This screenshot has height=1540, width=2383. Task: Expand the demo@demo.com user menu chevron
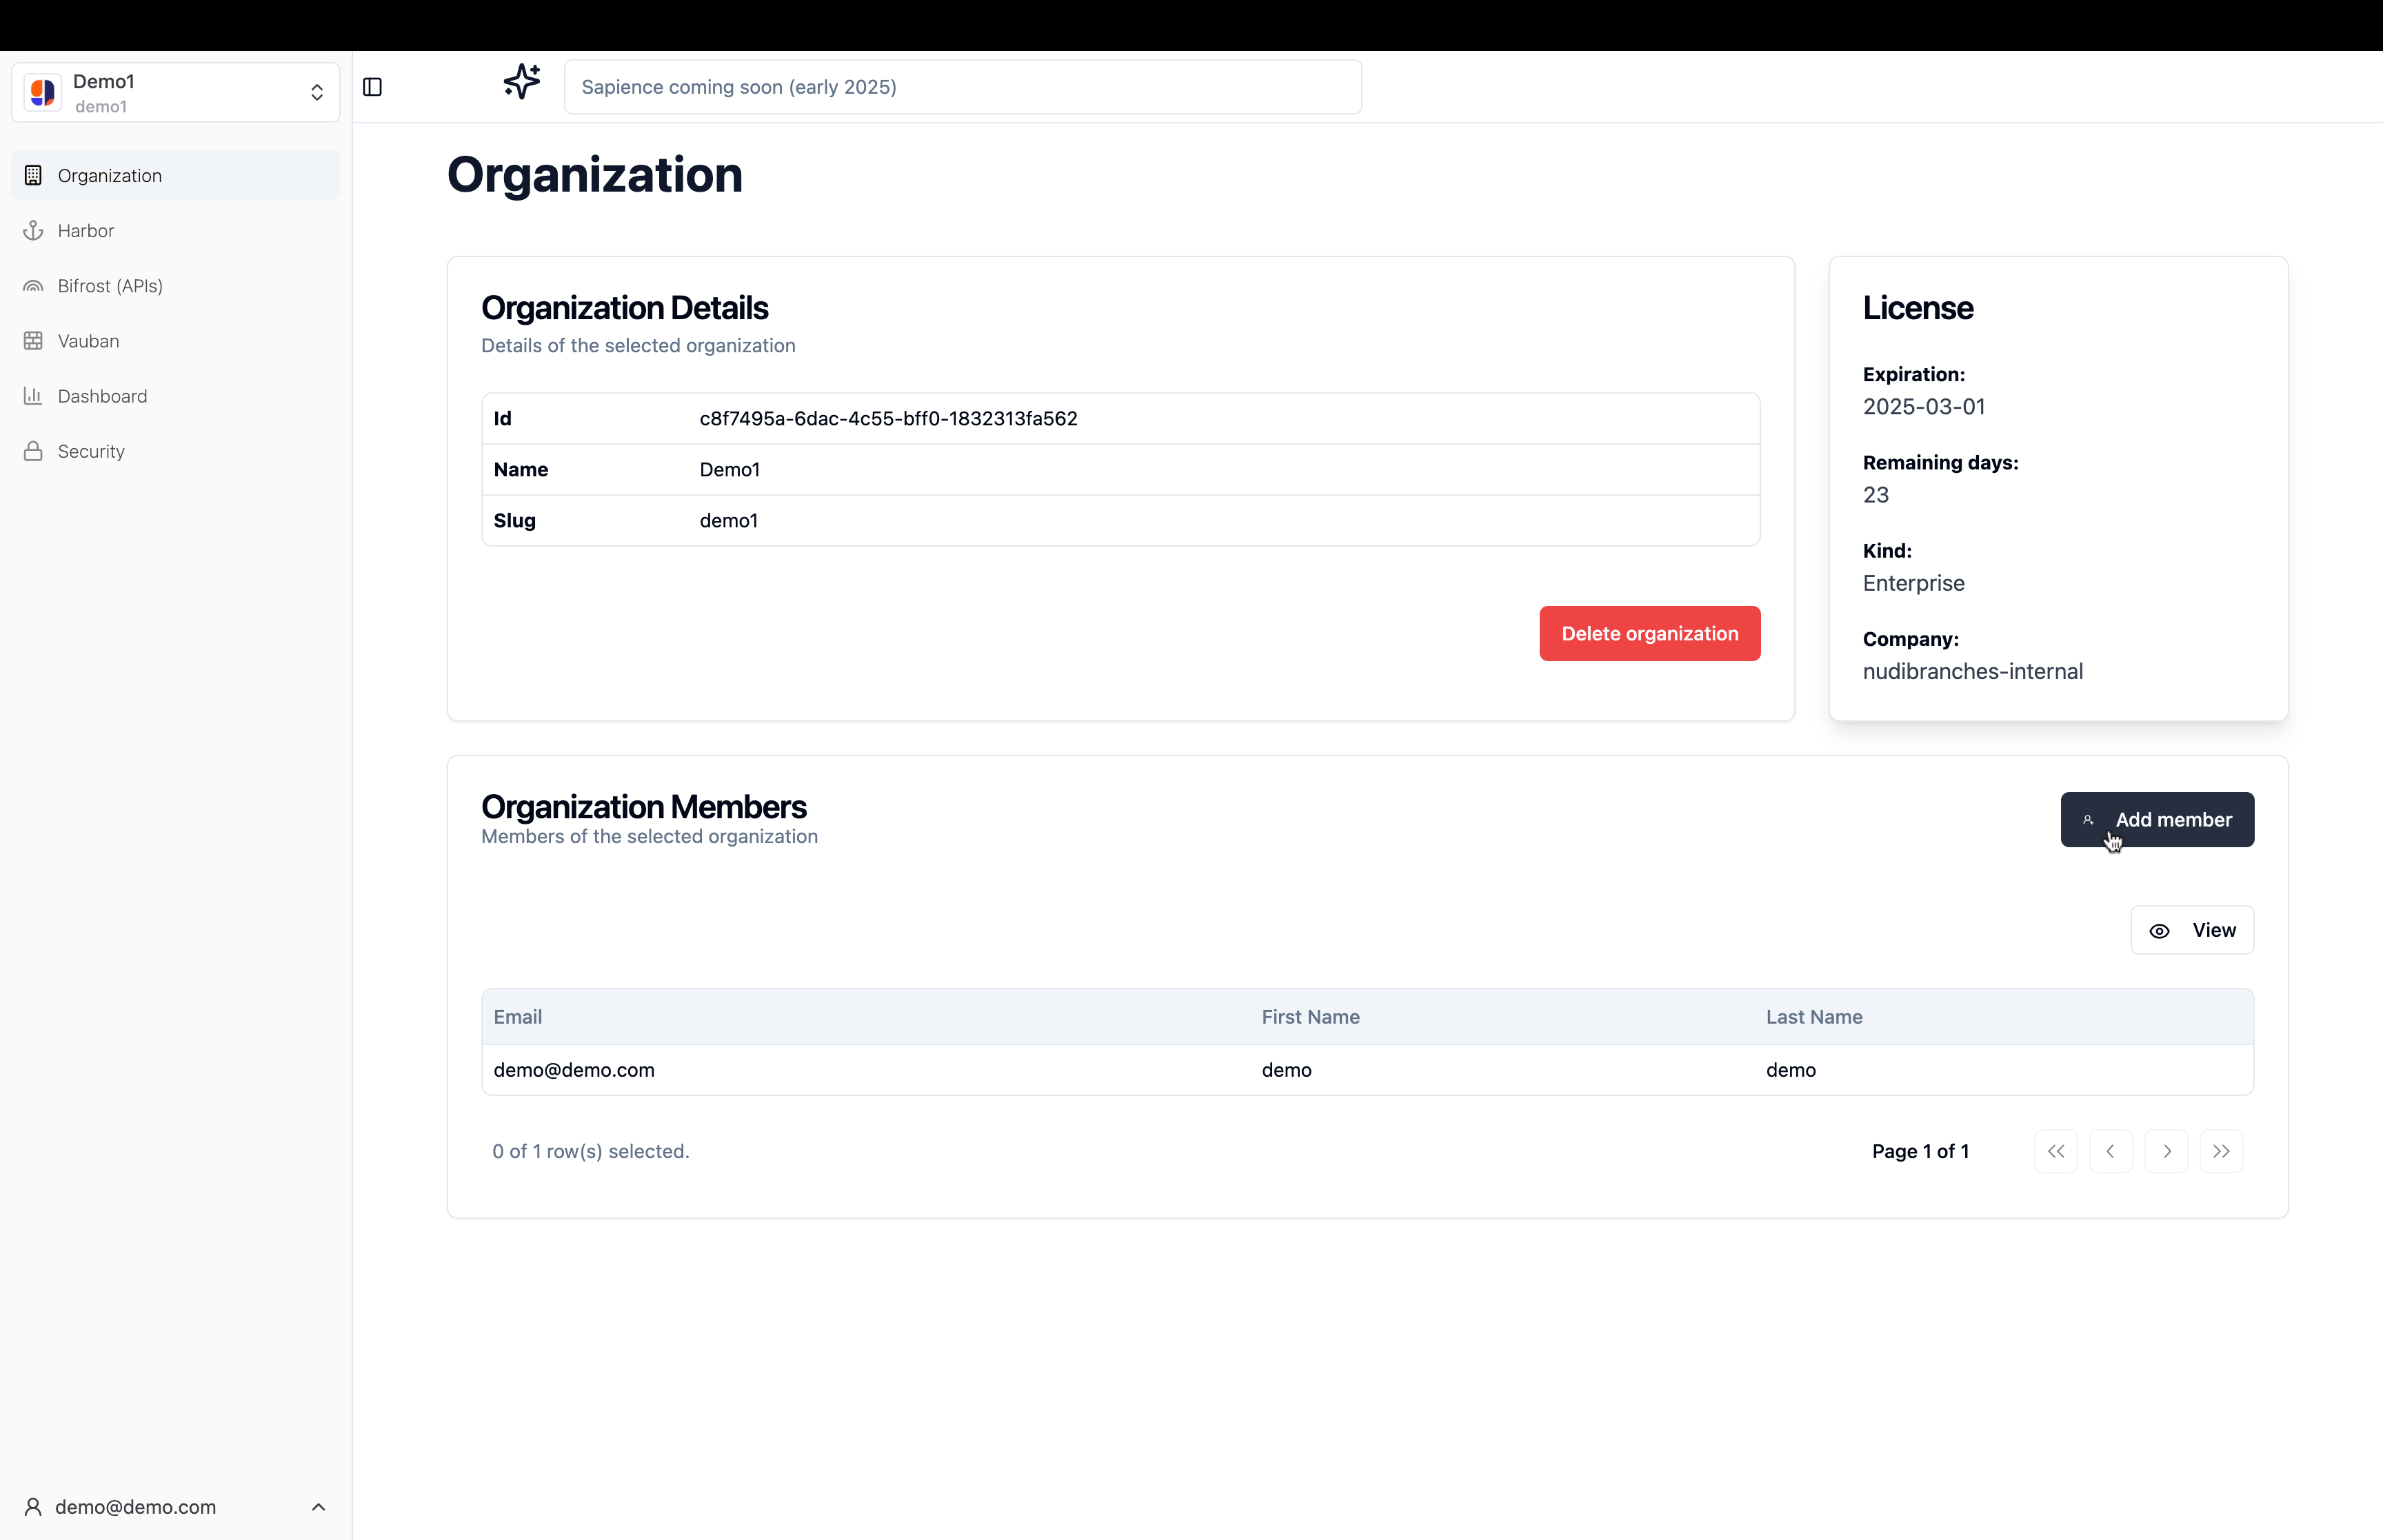pyautogui.click(x=318, y=1507)
